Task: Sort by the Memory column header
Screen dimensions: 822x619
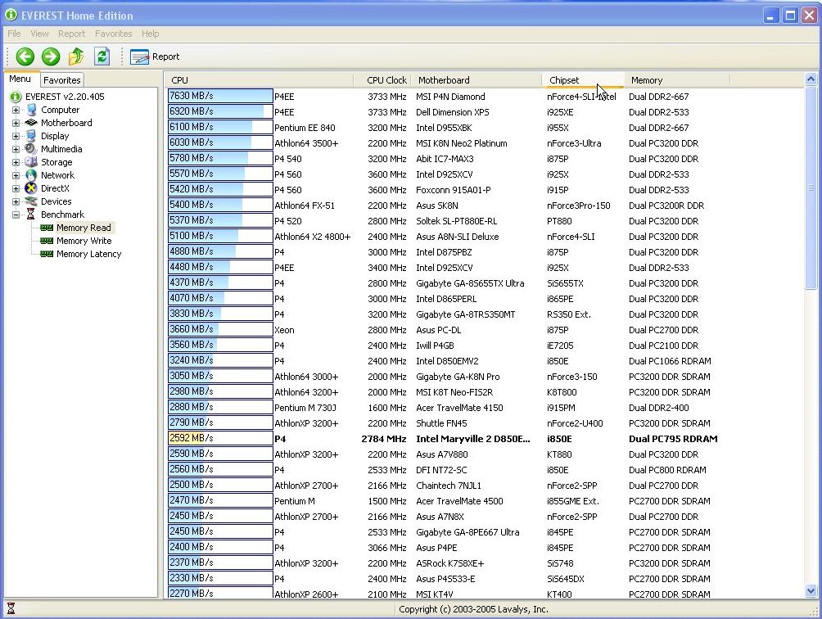Action: point(677,80)
